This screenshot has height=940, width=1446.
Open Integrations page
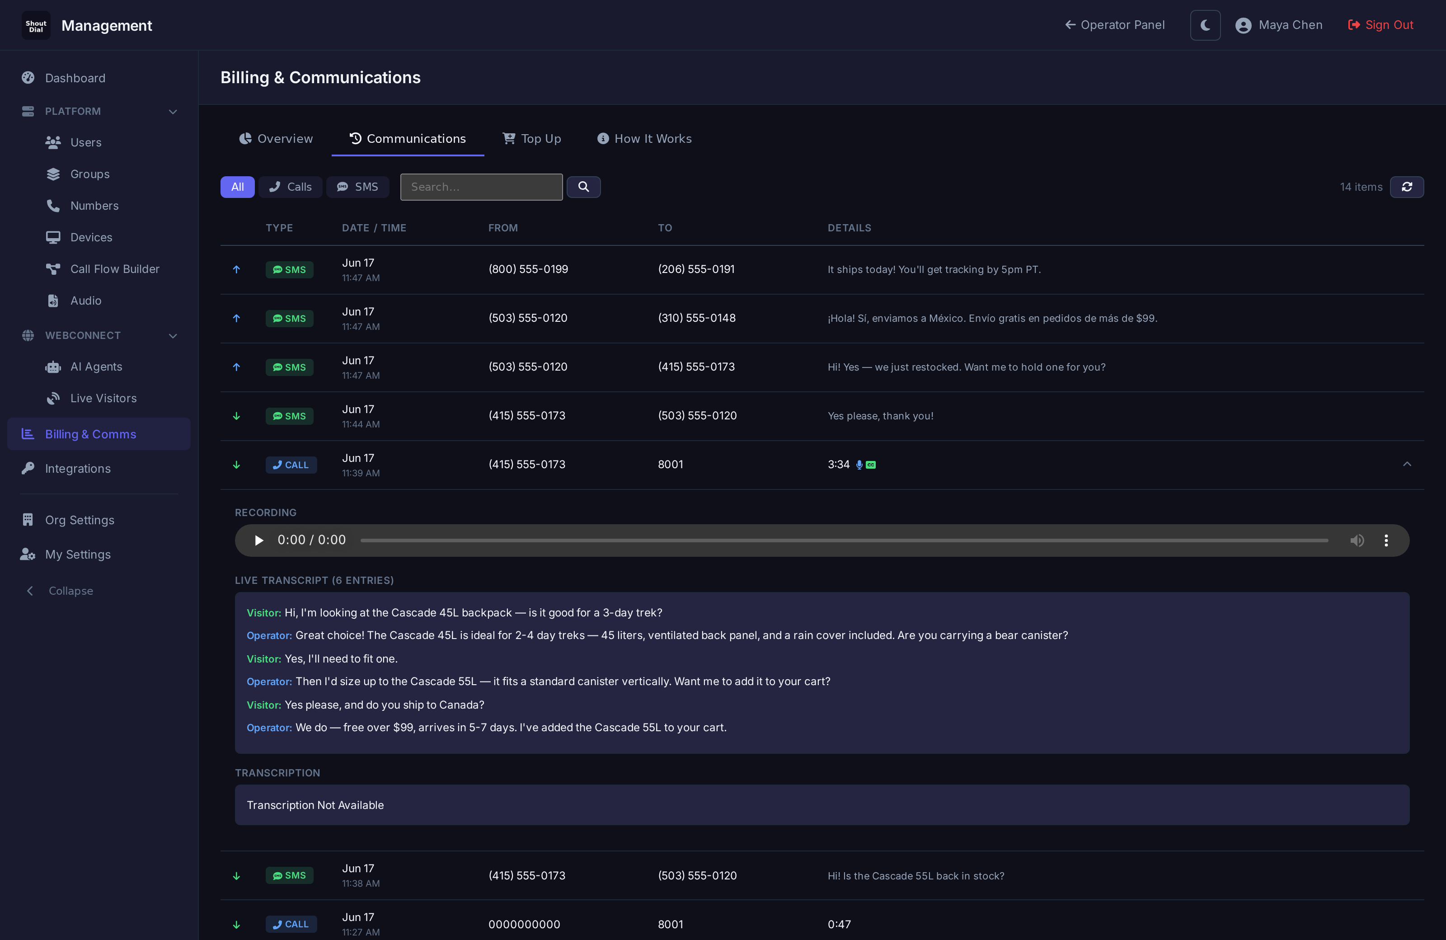pos(99,469)
